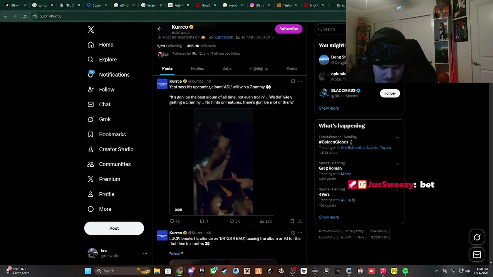
Task: Open Bookmarks in the sidebar
Action: pos(107,134)
